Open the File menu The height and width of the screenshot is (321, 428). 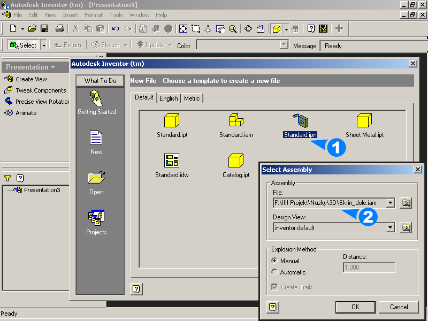18,15
